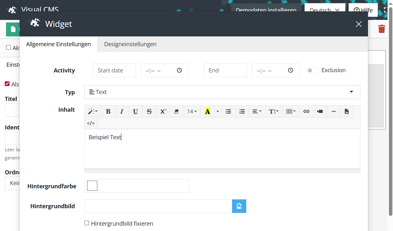Apply italic formatting in the editor
Screen dimensions: 393x231
click(x=122, y=111)
